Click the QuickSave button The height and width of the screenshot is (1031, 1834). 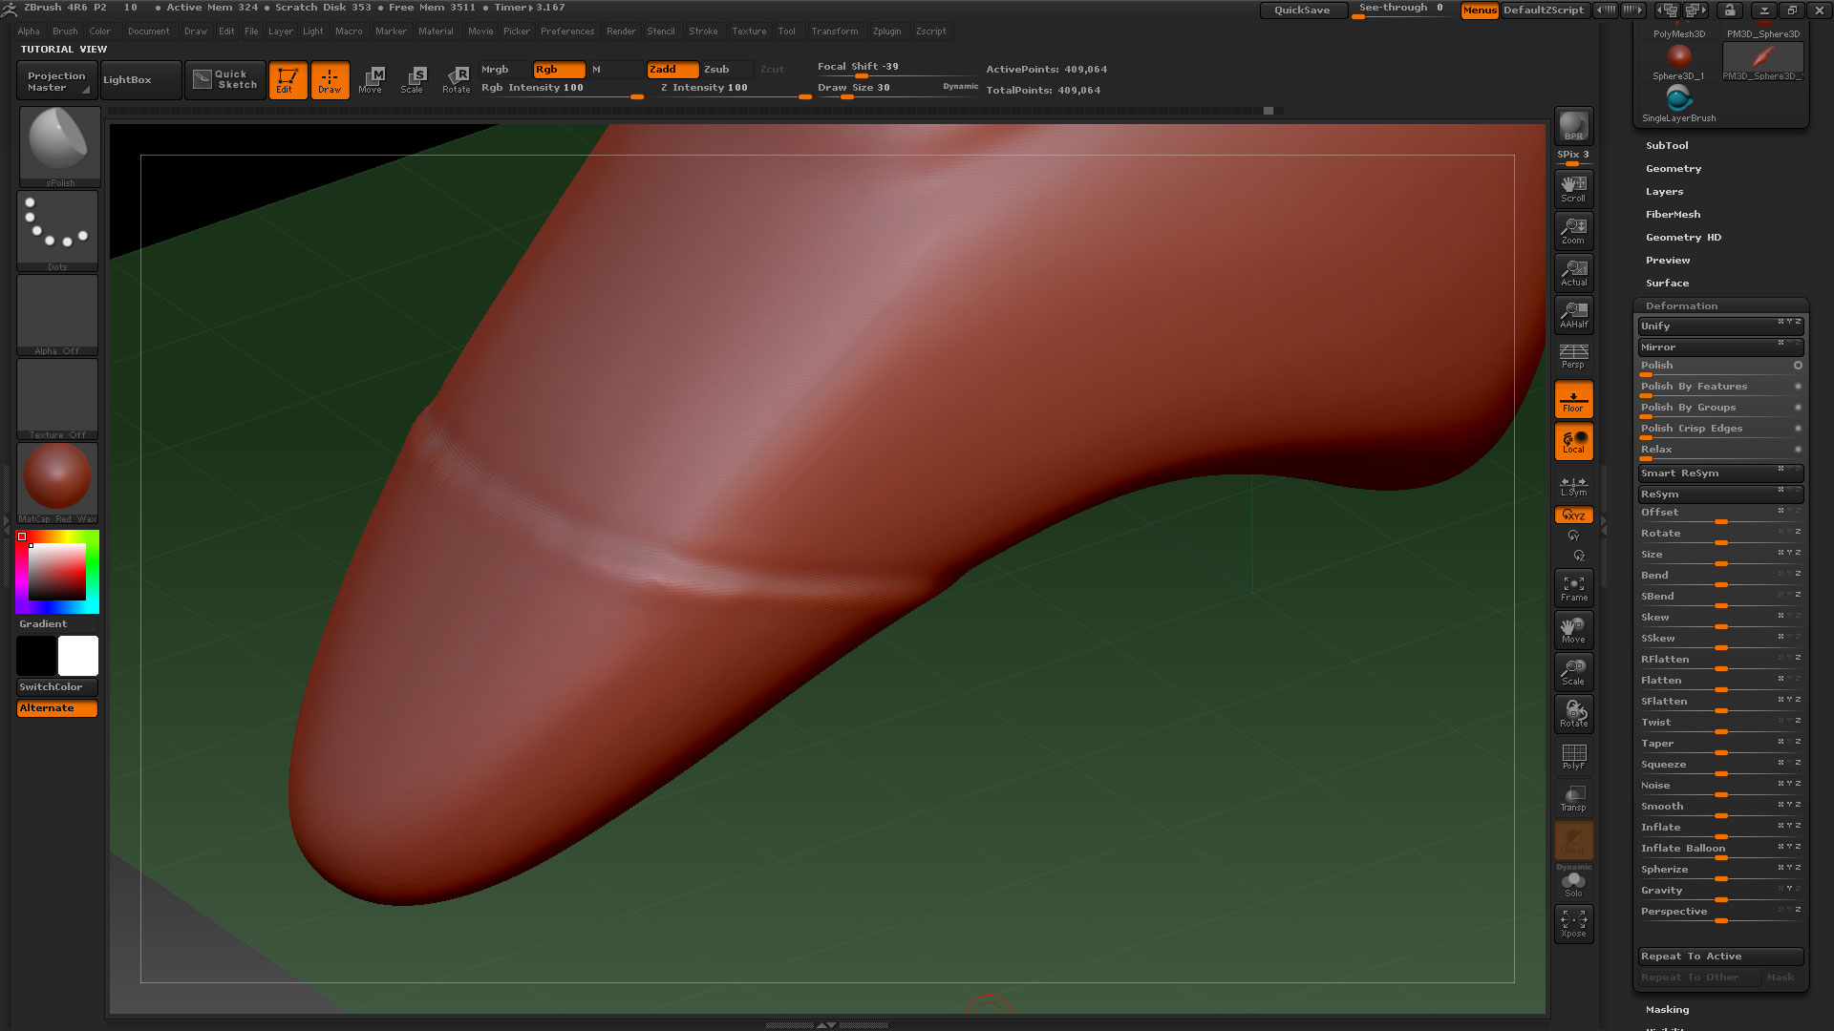pos(1303,11)
